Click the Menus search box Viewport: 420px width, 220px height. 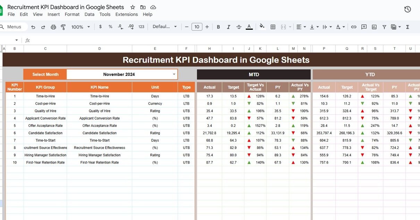coord(13,27)
